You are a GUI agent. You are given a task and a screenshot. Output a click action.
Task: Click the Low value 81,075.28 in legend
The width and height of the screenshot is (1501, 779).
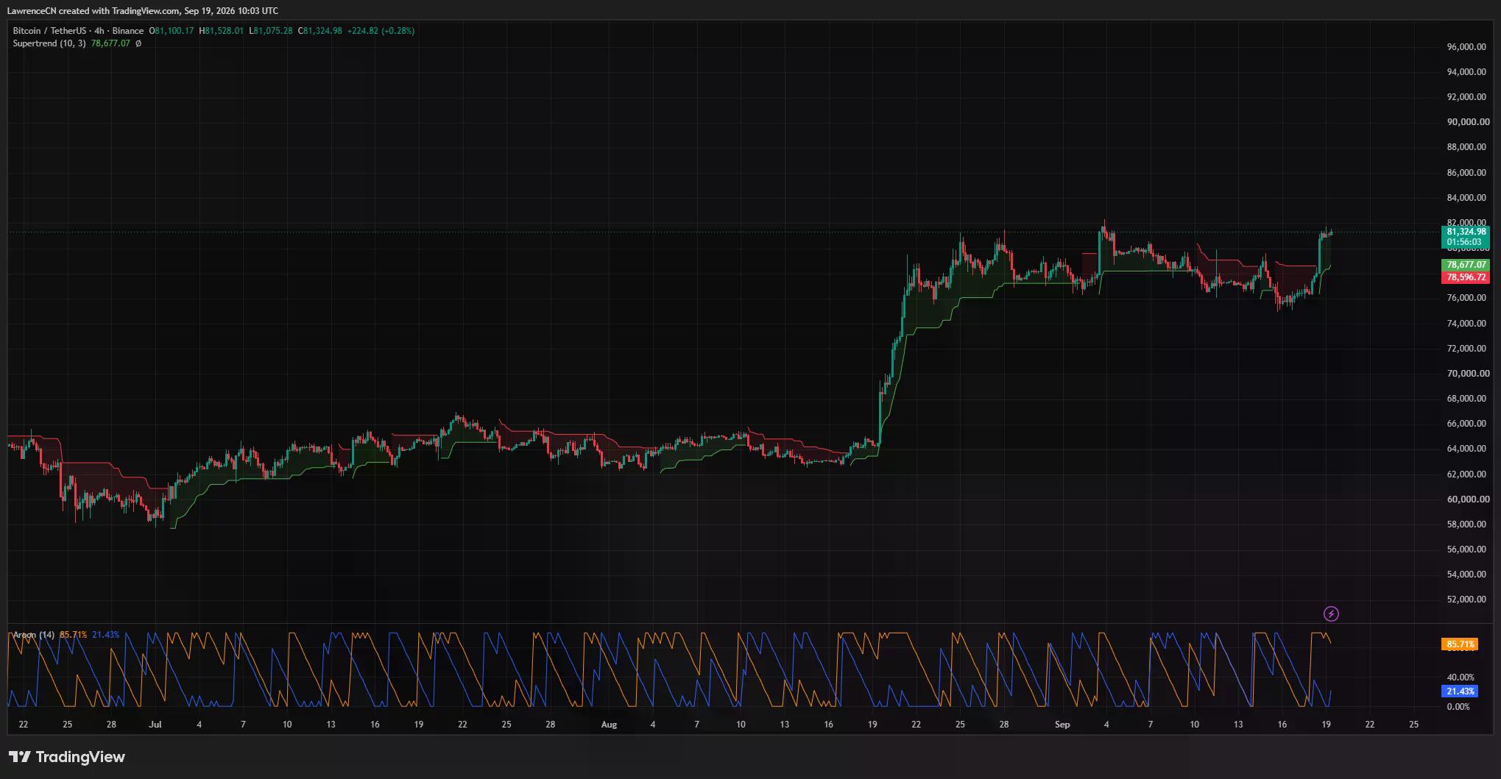[x=273, y=31]
